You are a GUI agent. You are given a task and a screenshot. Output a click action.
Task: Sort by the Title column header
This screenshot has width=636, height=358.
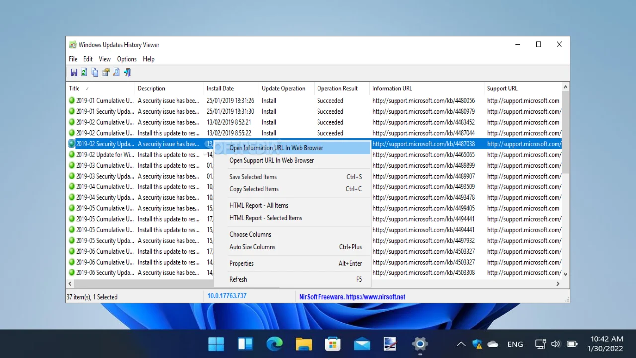click(100, 89)
